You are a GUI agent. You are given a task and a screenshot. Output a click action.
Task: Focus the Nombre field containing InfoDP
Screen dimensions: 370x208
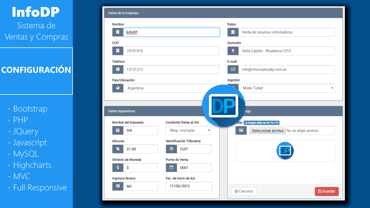pos(171,32)
